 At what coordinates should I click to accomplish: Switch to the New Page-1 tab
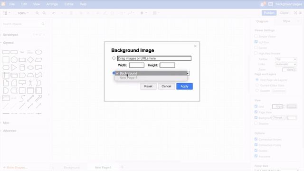pos(103,167)
